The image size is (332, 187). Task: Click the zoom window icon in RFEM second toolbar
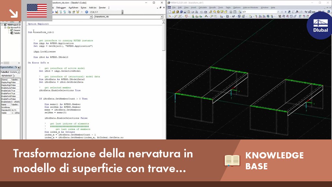tap(283, 16)
